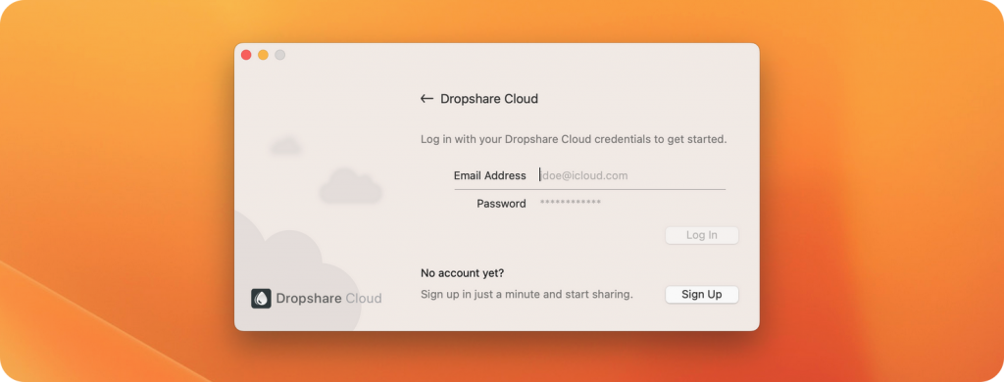Viewport: 1004px width, 382px height.
Task: Open Sign Up to create an account
Action: (702, 295)
